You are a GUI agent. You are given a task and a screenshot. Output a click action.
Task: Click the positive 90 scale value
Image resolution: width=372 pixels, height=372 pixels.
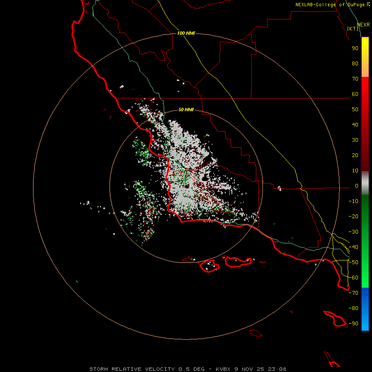[x=355, y=48]
